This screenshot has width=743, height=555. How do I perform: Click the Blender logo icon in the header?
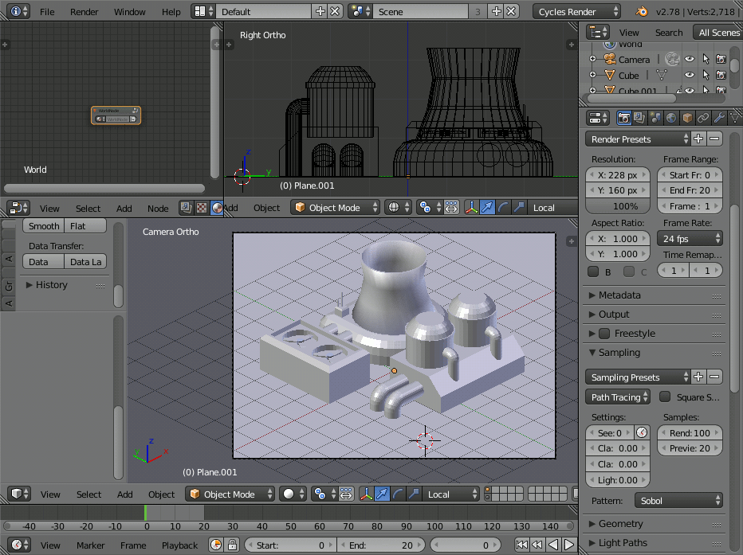tap(642, 12)
